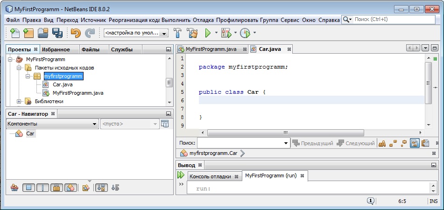Click the breadcrumb arrow after myfirstprogramm.Car
Image resolution: width=444 pixels, height=210 pixels.
coord(242,154)
